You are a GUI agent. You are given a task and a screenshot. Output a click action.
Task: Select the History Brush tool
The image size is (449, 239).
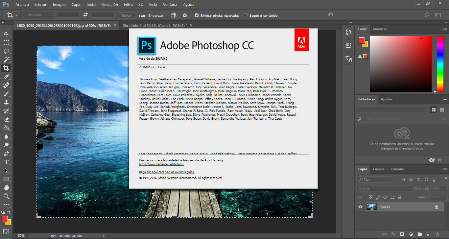tap(6, 111)
